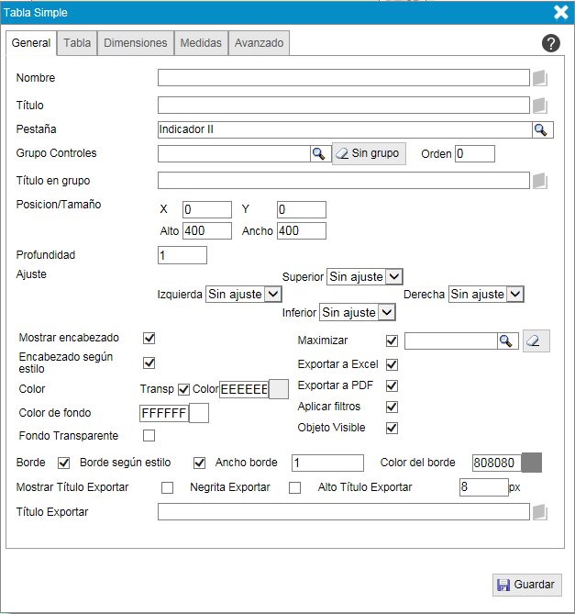Click the magnifier icon in Pestaña field
This screenshot has width=575, height=614.
pyautogui.click(x=542, y=130)
